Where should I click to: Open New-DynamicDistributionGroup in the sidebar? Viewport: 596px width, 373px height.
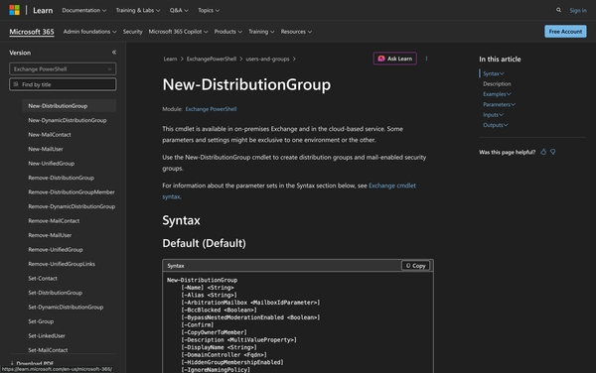point(68,120)
